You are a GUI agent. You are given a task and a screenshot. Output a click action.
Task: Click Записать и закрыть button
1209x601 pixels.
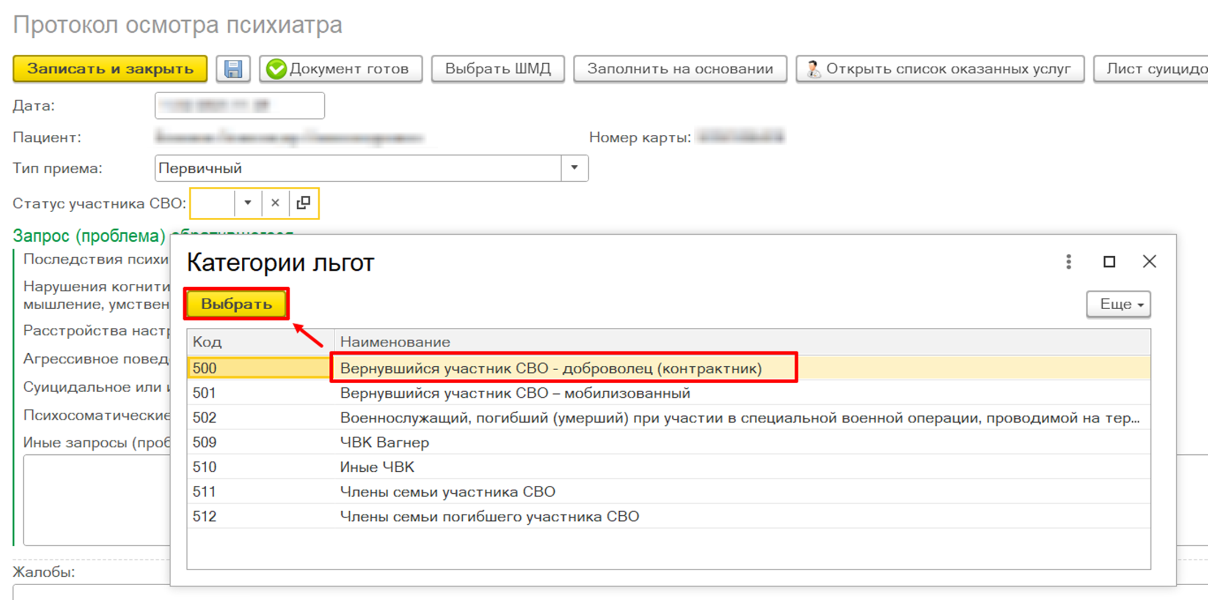110,69
